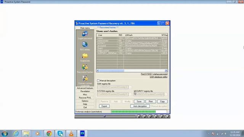Image resolution: width=244 pixels, height=137 pixels.
Task: Open the Help menu section
Action: point(85,104)
